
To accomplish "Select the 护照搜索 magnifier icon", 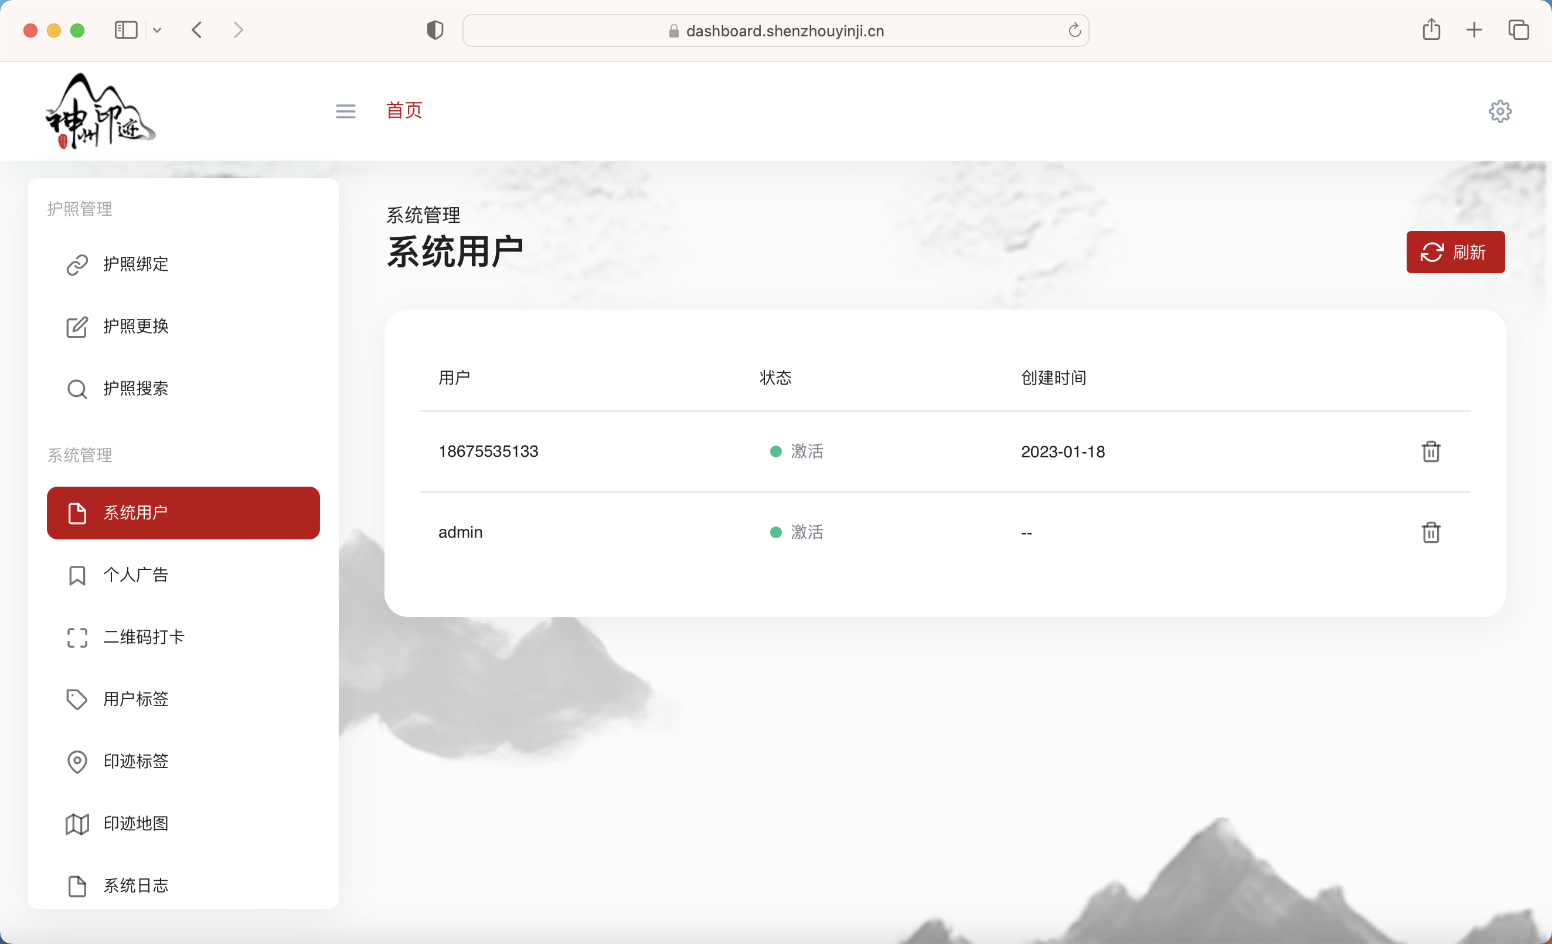I will [x=77, y=388].
